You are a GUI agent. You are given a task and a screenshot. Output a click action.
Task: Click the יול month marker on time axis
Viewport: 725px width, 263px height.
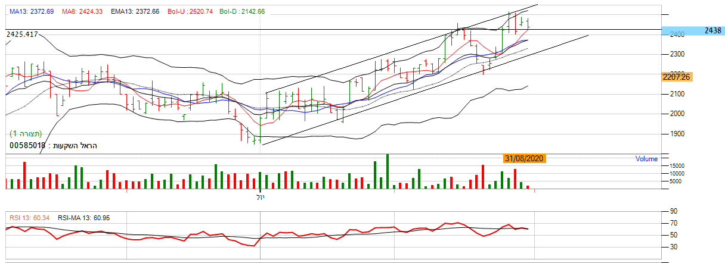pyautogui.click(x=260, y=196)
